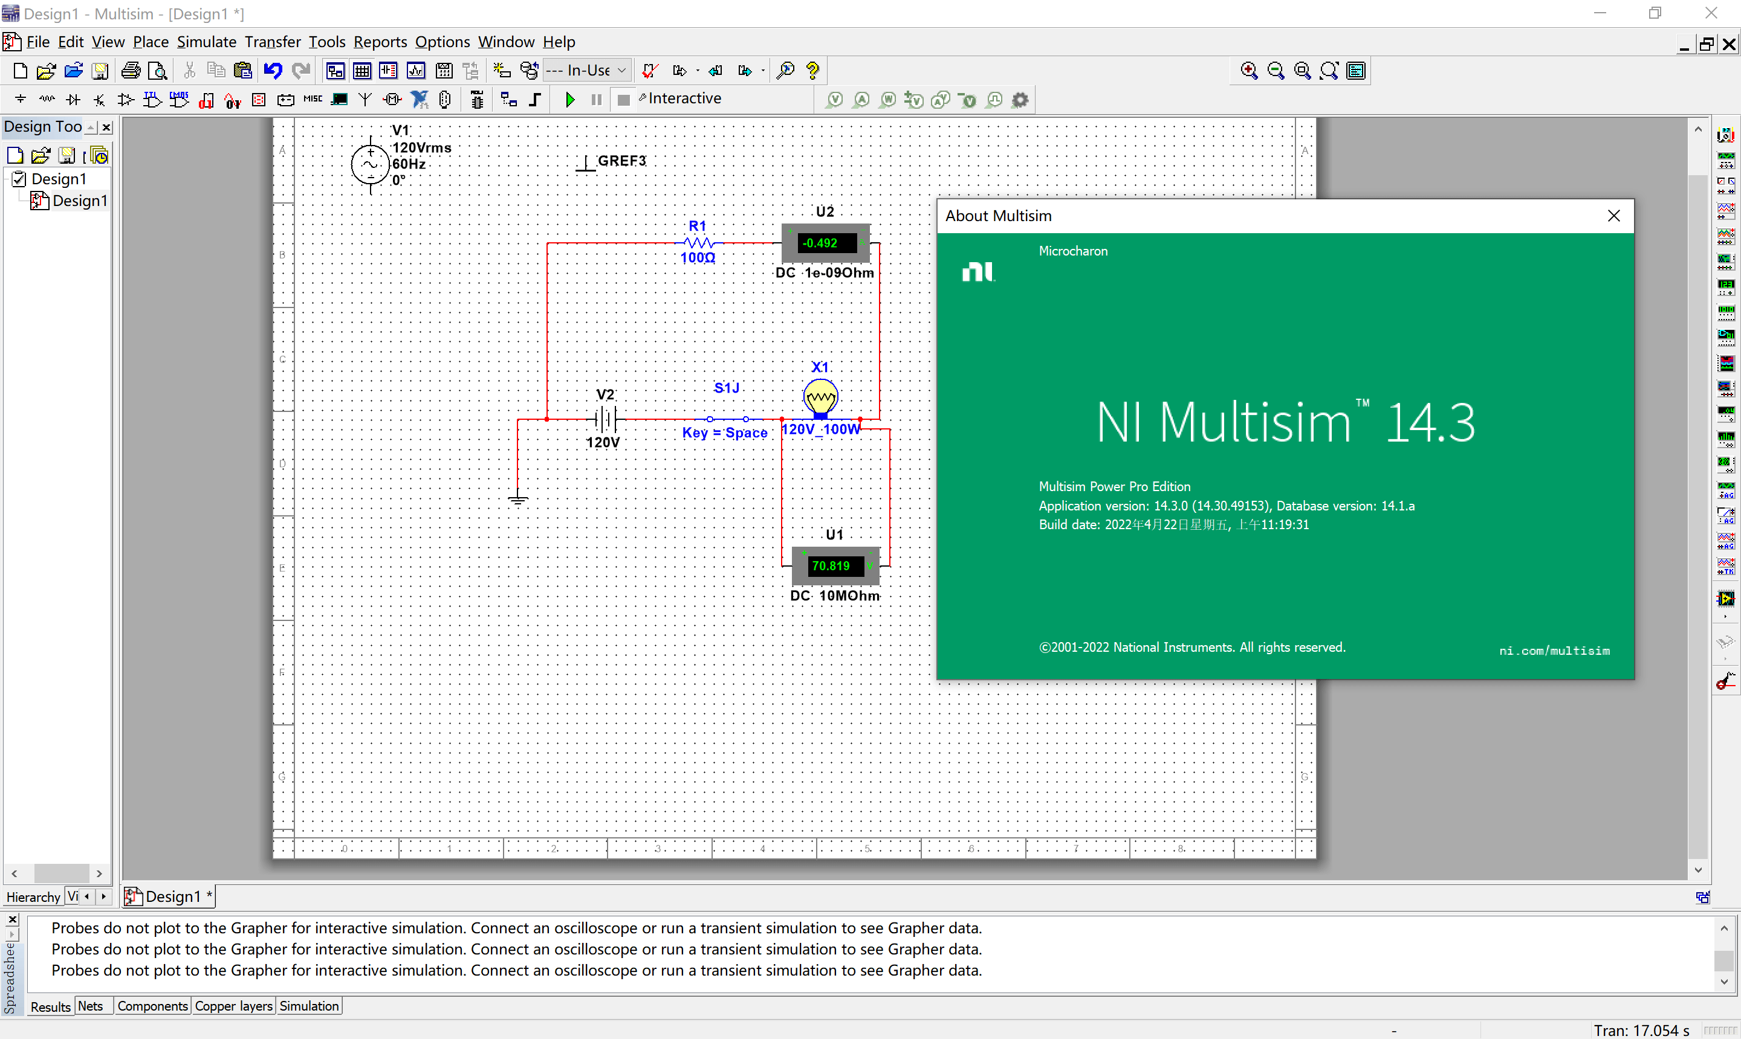Place current probe (A)
This screenshot has height=1039, width=1741.
861,100
